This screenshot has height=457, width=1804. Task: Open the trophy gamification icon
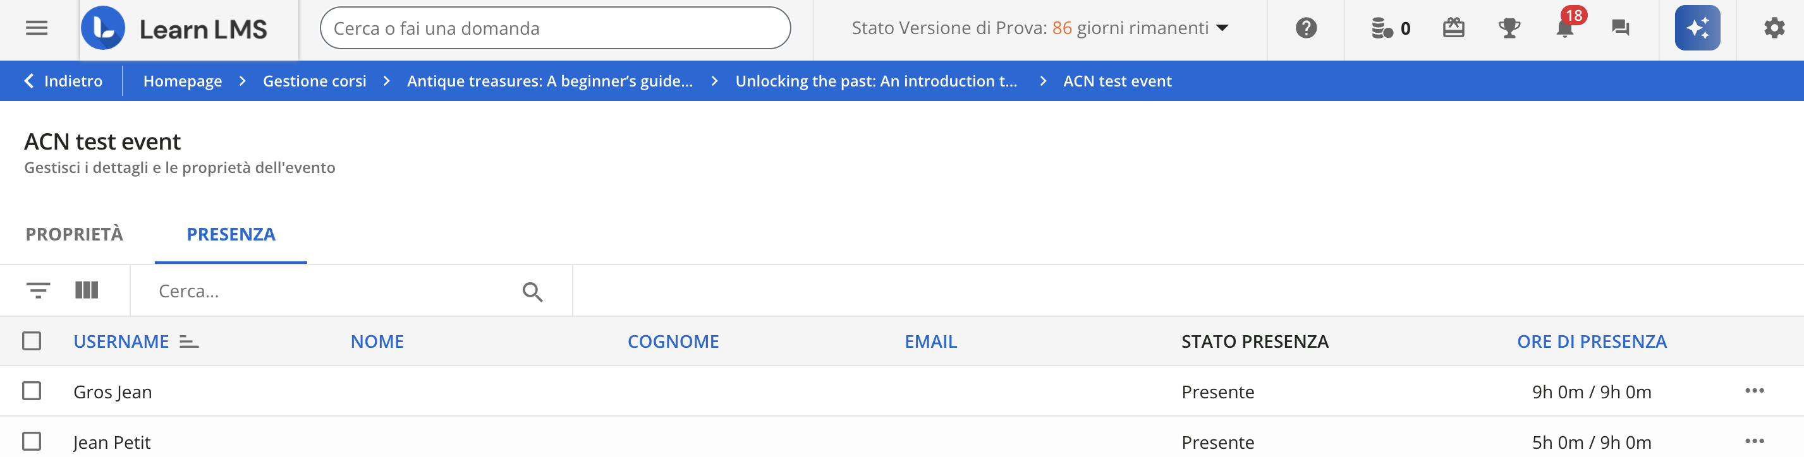tap(1508, 28)
